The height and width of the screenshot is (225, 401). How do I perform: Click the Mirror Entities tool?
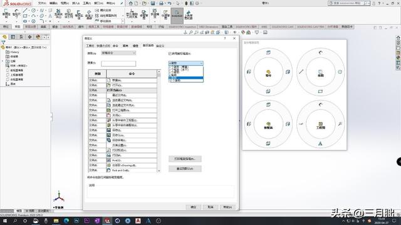103,10
